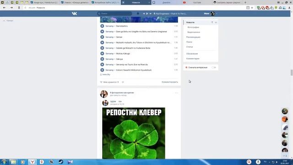Open the first chat avatar in the right-edge list
The image size is (293, 165).
285,111
